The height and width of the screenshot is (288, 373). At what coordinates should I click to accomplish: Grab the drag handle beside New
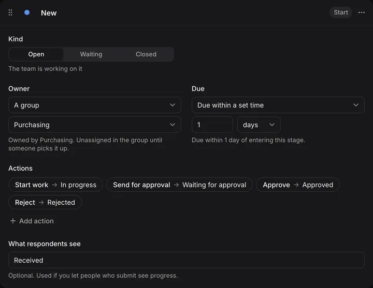click(10, 12)
